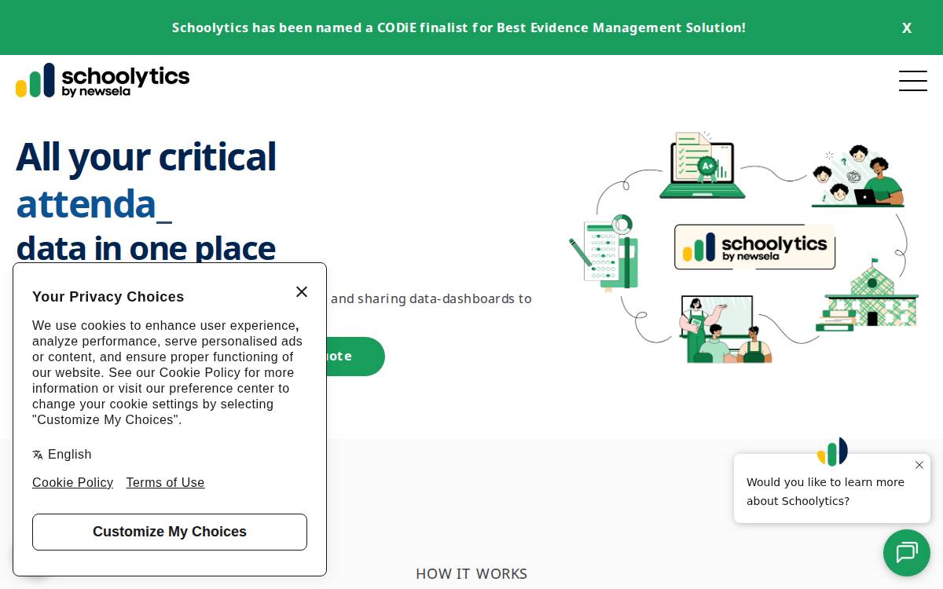Click the HOW IT WORKS heading

[472, 573]
